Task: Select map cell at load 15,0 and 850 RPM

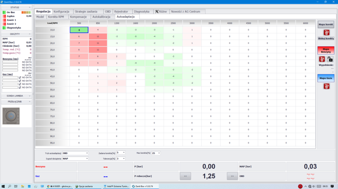Action: coord(98,37)
